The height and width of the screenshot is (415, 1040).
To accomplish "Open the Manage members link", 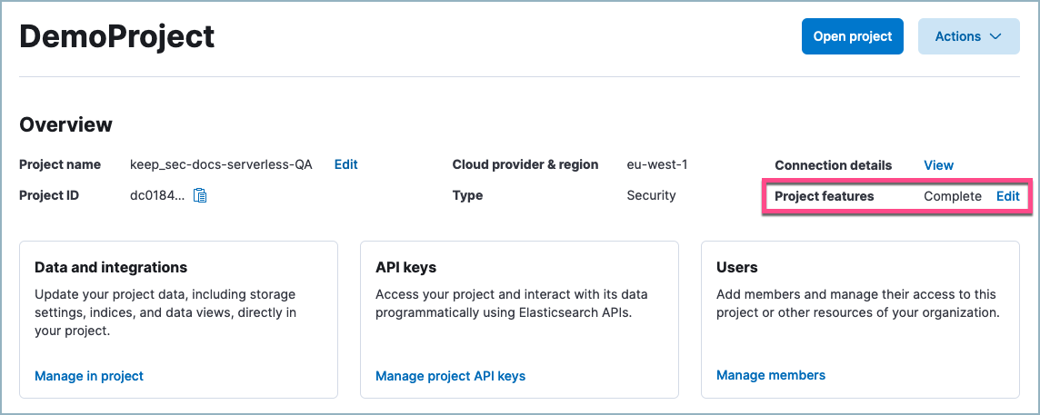I will click(771, 375).
